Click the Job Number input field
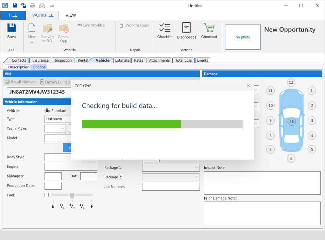Viewport: 325px width, 240px height. click(171, 187)
